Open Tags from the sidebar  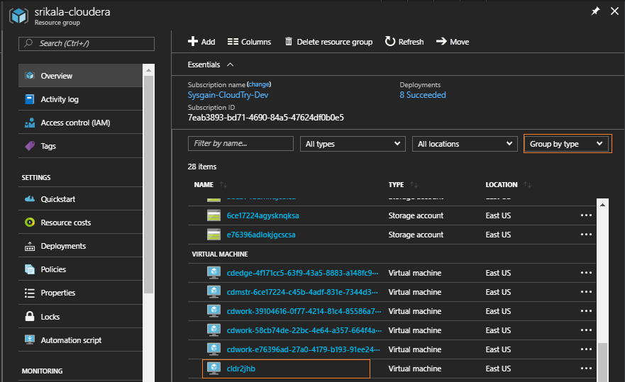click(80, 146)
